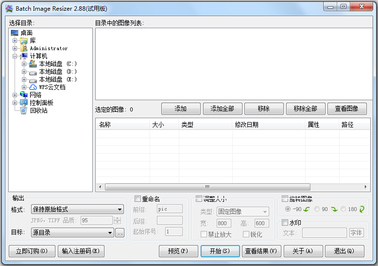Select the Administrator user folder icon
Image resolution: width=378 pixels, height=266 pixels.
pyautogui.click(x=24, y=48)
